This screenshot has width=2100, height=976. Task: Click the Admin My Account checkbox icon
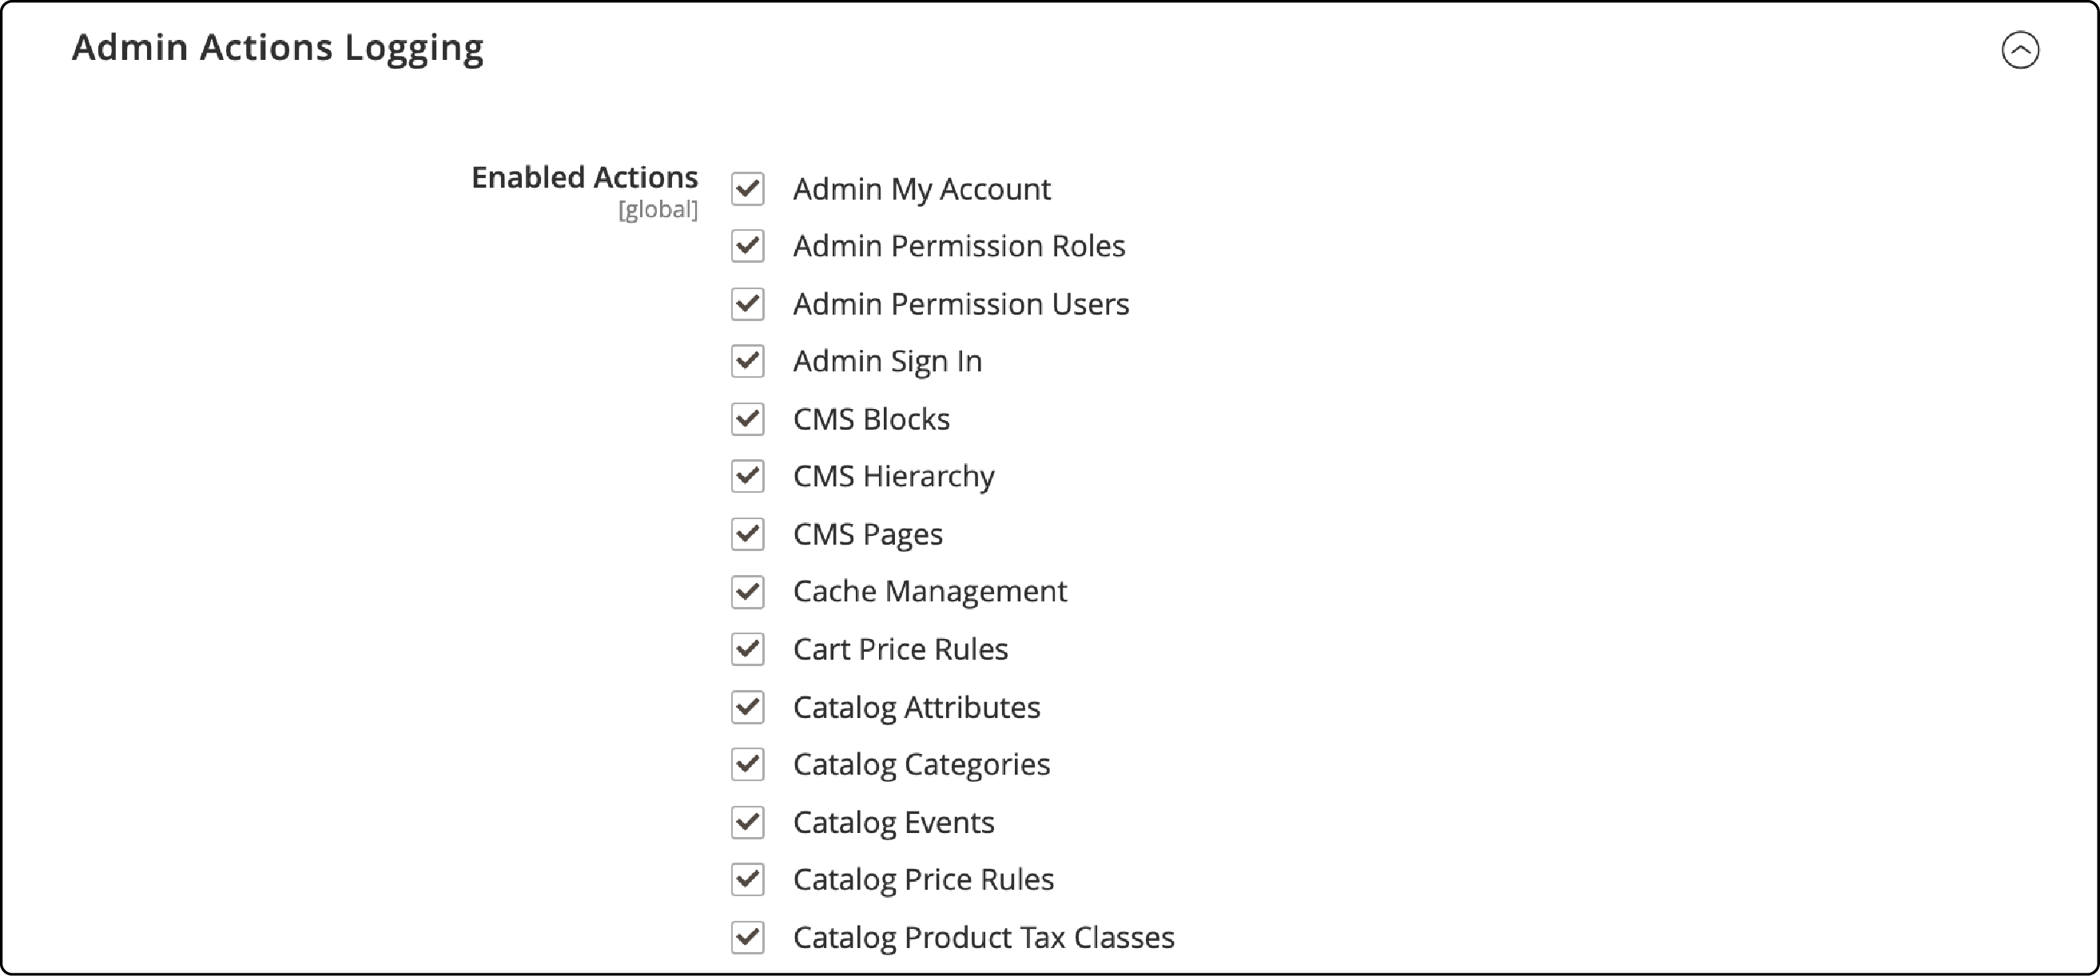tap(746, 188)
